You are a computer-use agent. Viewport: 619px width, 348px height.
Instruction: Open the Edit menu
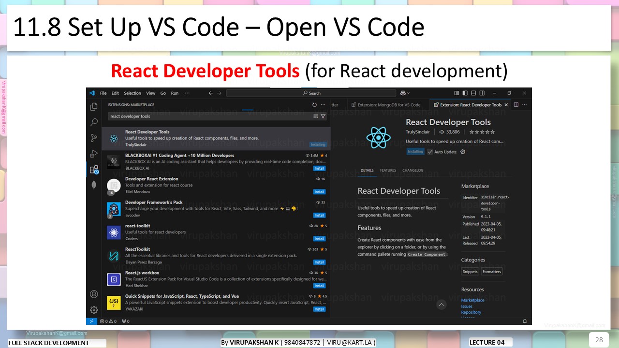click(115, 93)
